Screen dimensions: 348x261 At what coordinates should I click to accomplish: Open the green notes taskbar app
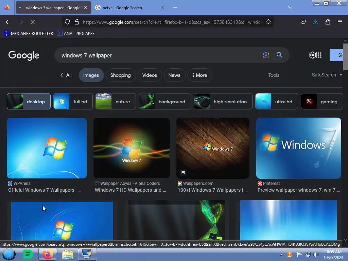click(28, 254)
